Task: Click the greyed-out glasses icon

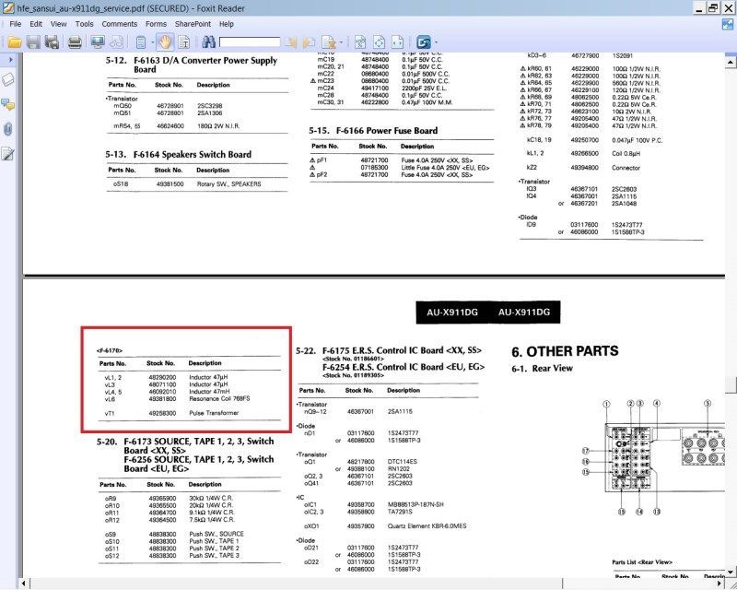Action: point(116,42)
